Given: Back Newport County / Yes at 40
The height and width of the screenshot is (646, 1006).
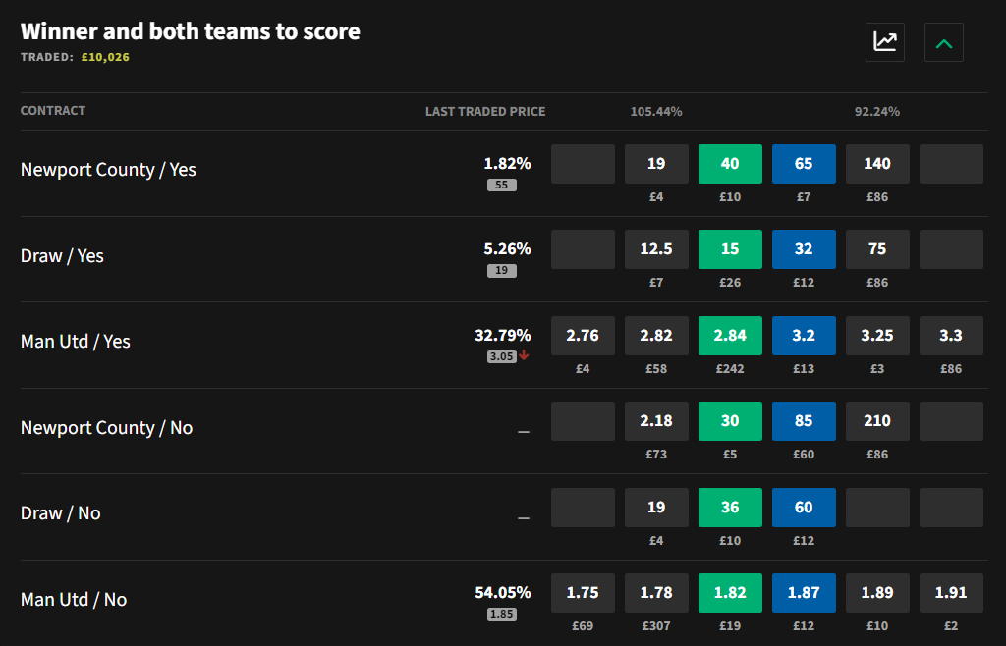Looking at the screenshot, I should tap(730, 164).
